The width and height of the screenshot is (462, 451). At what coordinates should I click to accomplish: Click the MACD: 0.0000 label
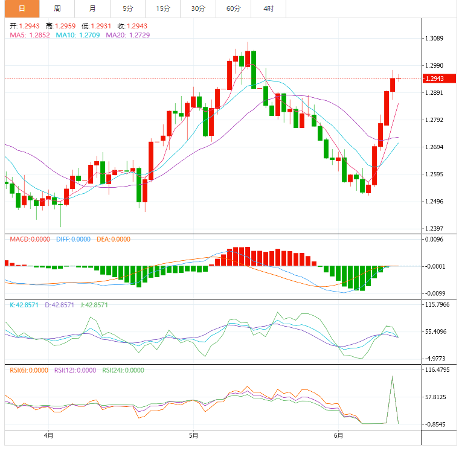30,239
